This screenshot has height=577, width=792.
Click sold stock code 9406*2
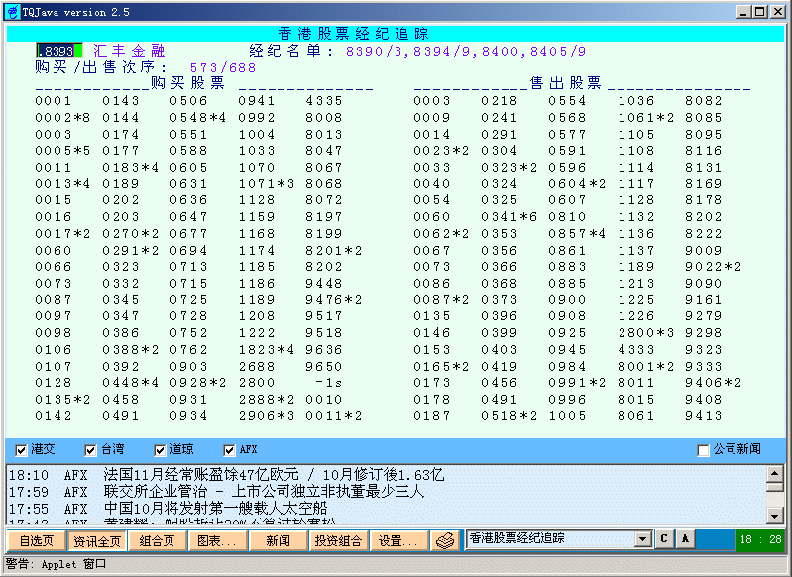[x=714, y=383]
